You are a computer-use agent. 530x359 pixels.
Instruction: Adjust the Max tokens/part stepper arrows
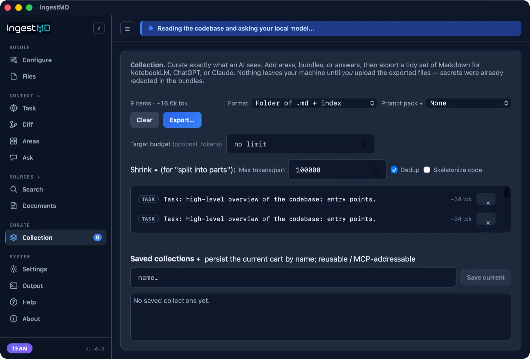point(376,170)
